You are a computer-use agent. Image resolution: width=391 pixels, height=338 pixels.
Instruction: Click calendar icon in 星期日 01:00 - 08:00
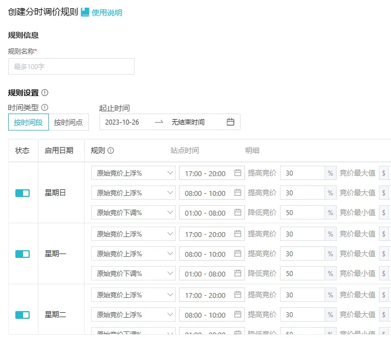238,212
